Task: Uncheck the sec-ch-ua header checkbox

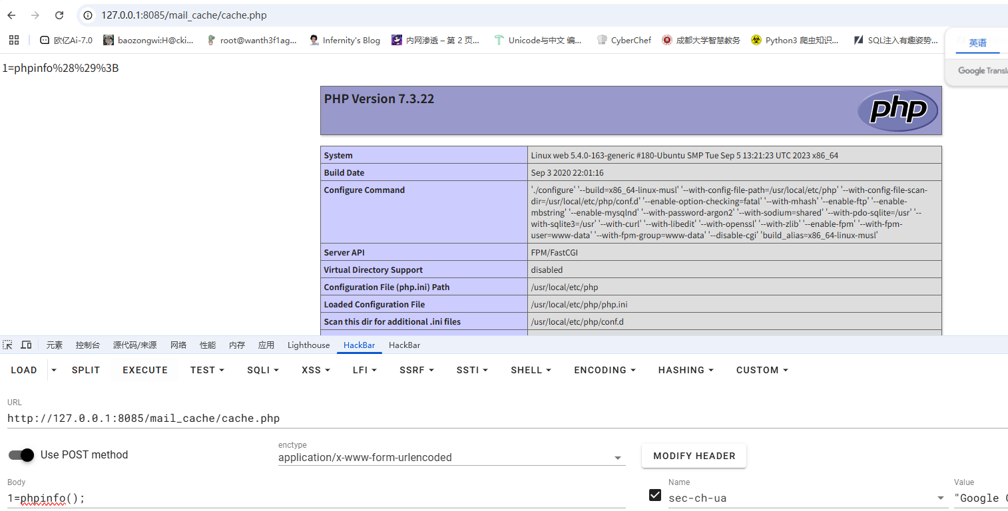Action: pos(655,496)
